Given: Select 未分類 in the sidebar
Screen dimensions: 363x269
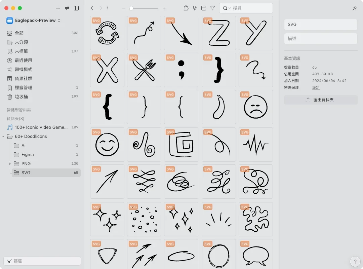Looking at the screenshot, I should point(43,42).
